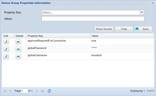Viewport: 156px width, 96px height.
Task: Delete the globalPassword entry
Action: click(x=18, y=49)
